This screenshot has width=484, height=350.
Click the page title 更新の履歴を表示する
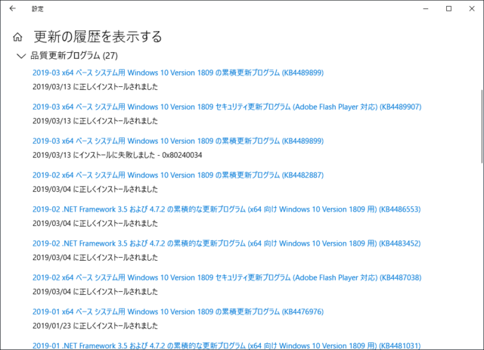point(98,37)
